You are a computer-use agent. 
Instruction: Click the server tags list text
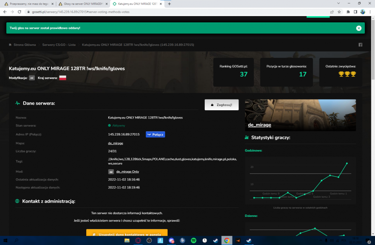[x=172, y=161]
